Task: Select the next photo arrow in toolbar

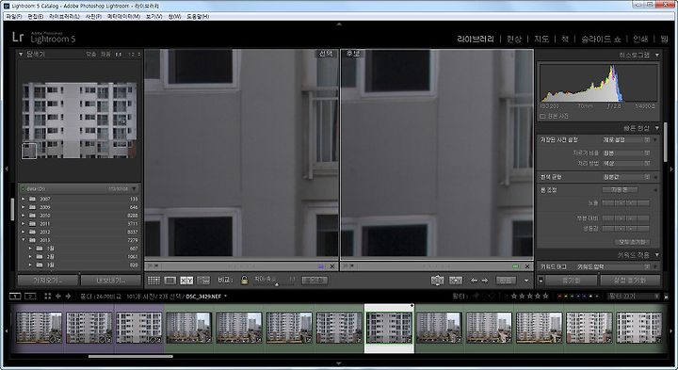Action: coord(485,281)
